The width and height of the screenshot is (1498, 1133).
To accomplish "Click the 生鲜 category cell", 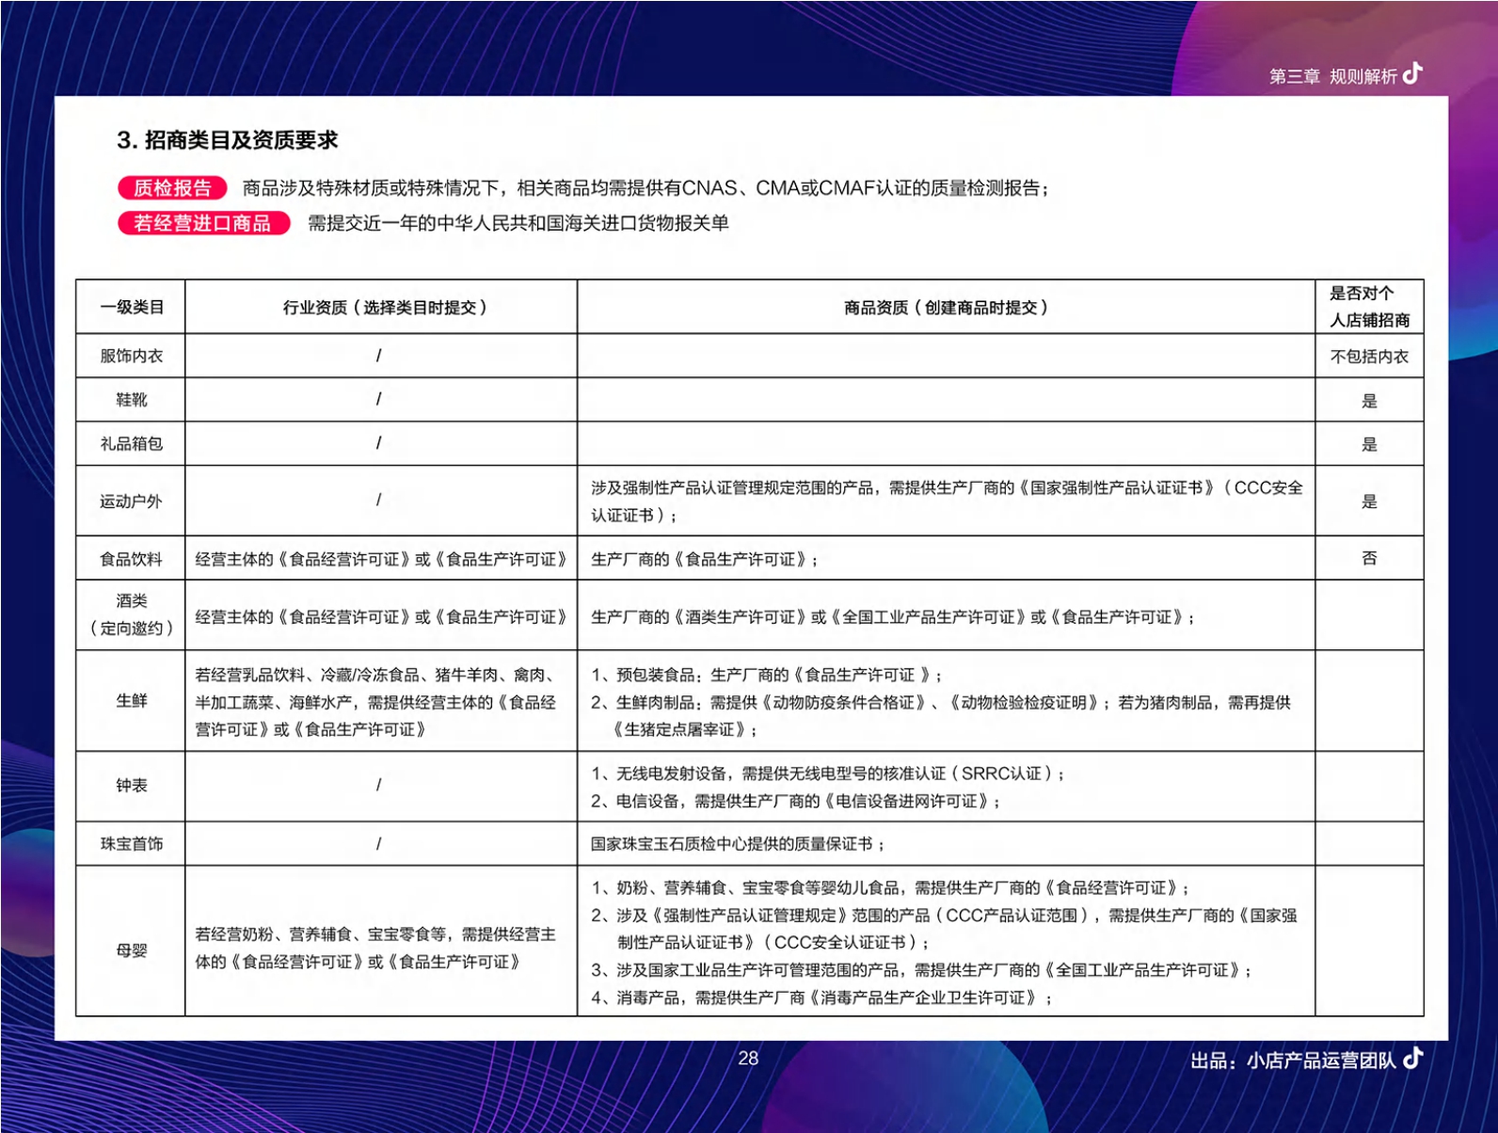I will [132, 701].
